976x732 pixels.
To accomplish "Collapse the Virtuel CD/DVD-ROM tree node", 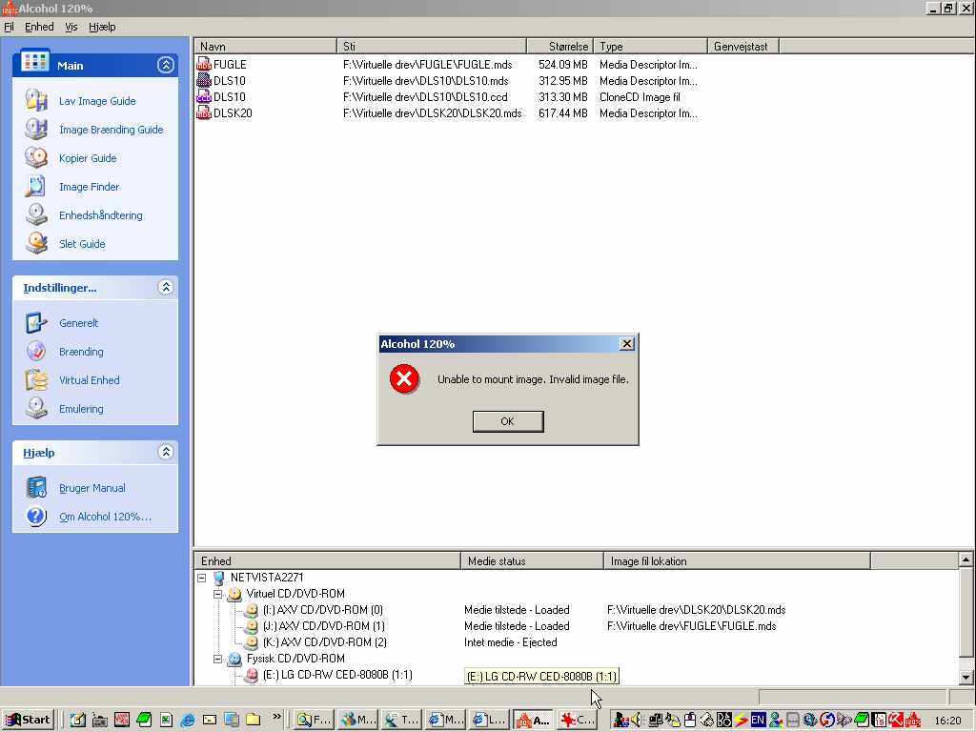I will [218, 594].
